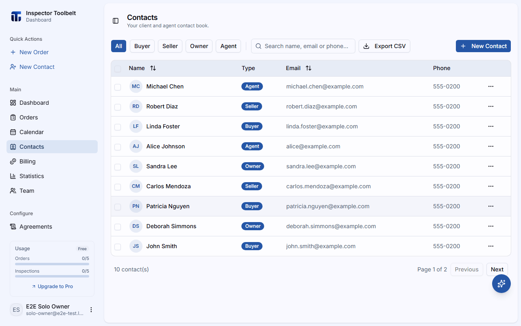521x326 pixels.
Task: Filter contacts by Buyer tab
Action: [x=142, y=46]
